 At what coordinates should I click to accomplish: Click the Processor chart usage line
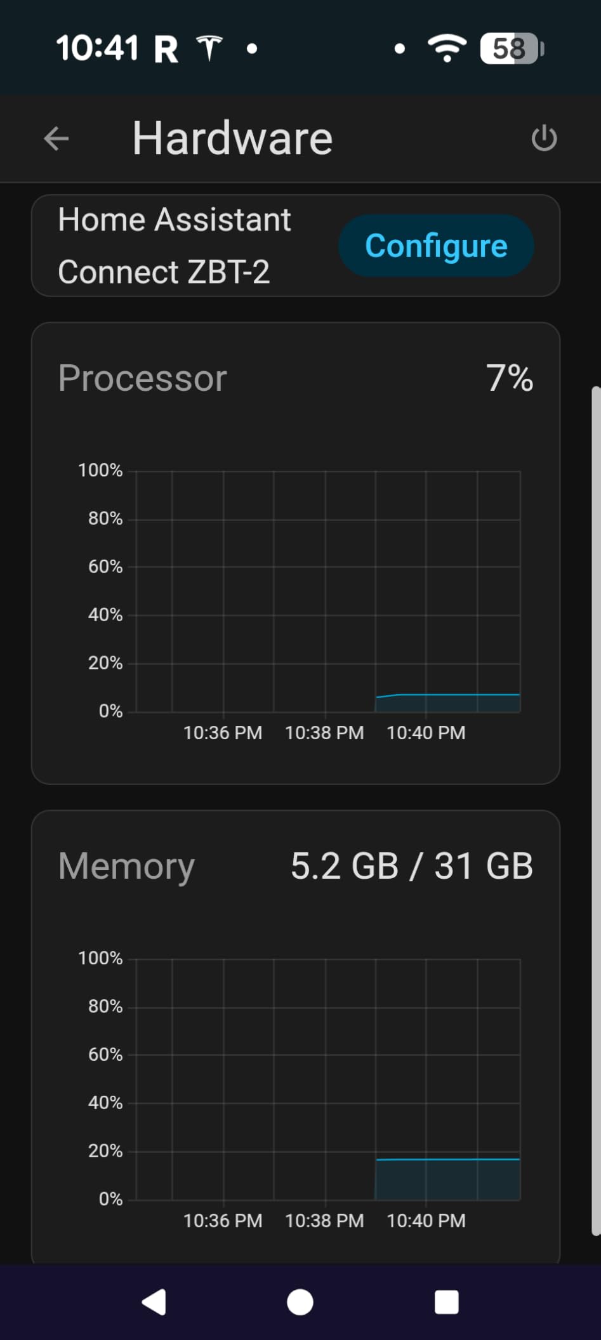point(457,695)
